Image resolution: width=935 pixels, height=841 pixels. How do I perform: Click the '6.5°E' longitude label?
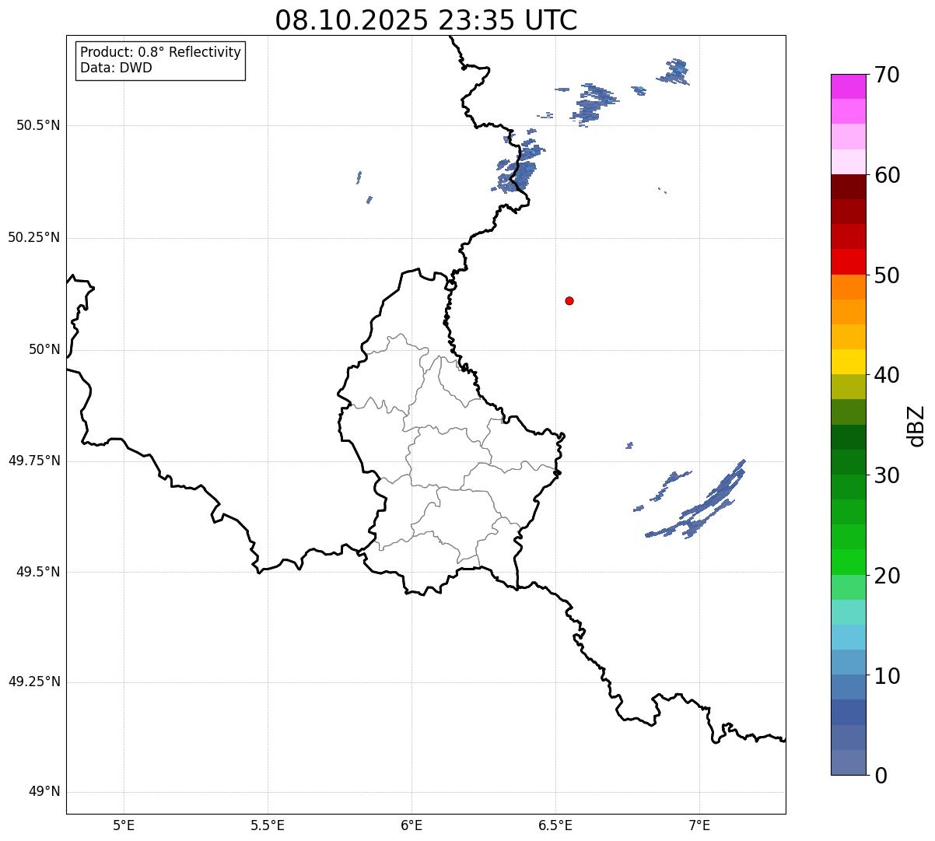555,825
